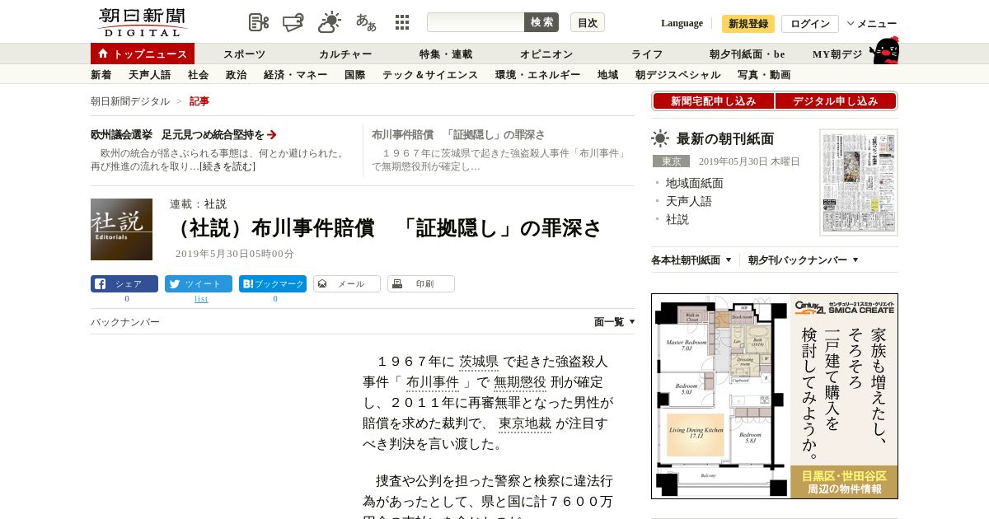Go to Asahi Shimbun Digital logo home
Viewport: 989px width, 519px height.
click(142, 22)
